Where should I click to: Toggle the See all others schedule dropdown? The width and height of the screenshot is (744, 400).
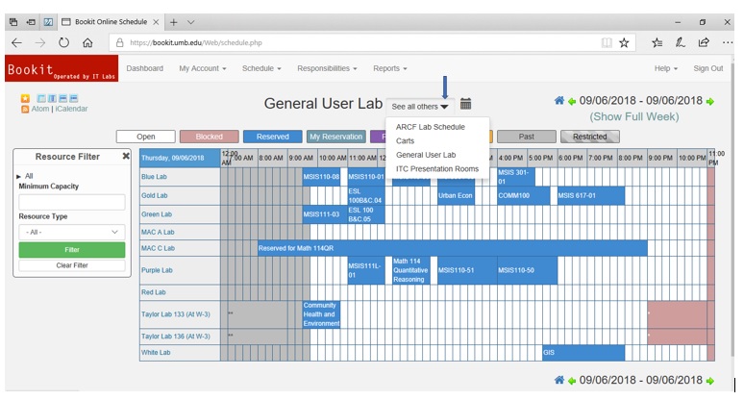[420, 106]
